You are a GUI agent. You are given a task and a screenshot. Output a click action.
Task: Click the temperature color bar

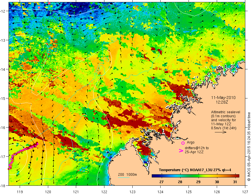pos(195,176)
